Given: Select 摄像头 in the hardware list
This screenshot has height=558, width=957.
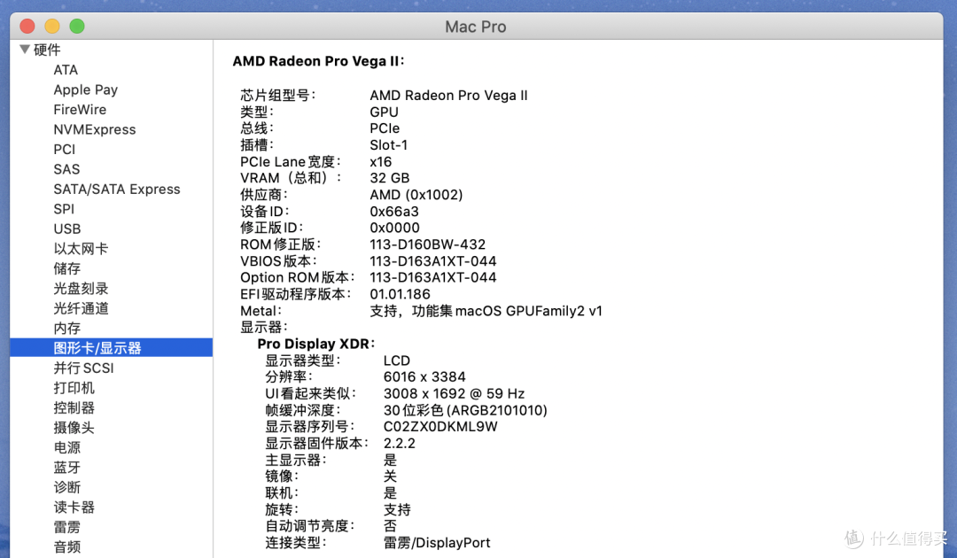Looking at the screenshot, I should 74,428.
